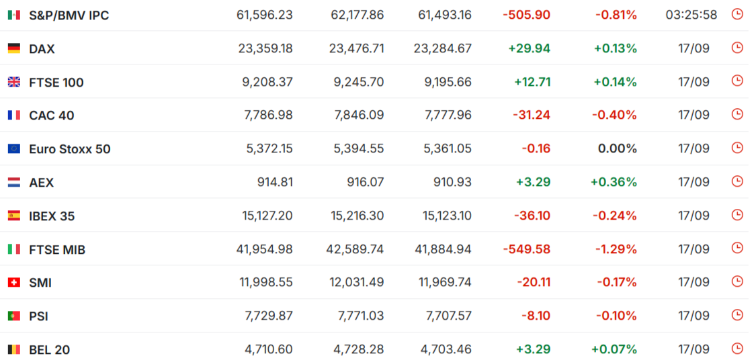Click the clock icon in the FTSE 100 row

737,81
